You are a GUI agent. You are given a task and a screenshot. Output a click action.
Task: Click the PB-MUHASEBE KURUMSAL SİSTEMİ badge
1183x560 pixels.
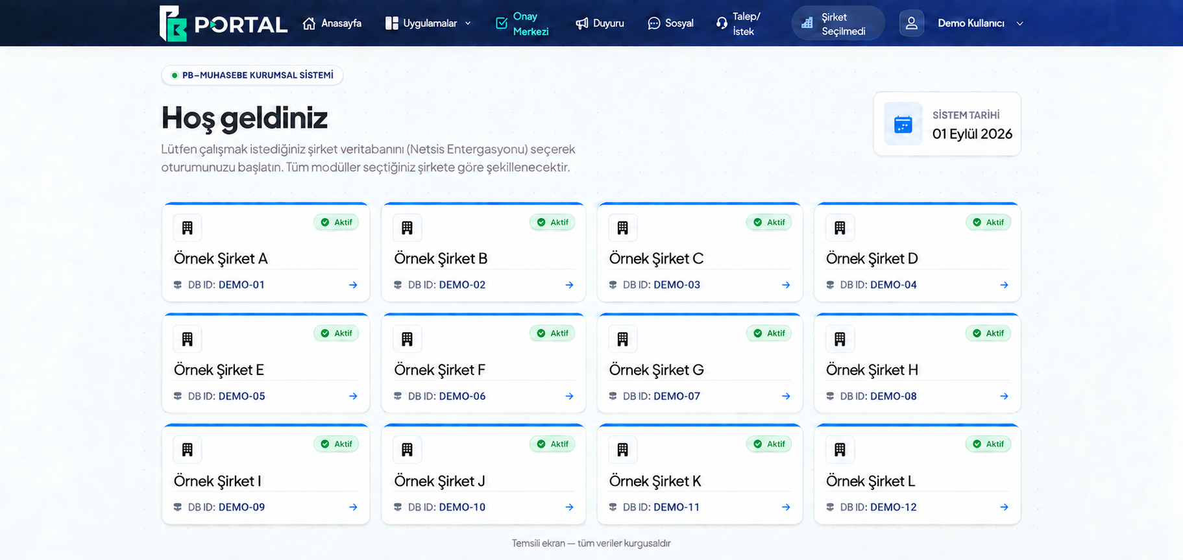click(x=252, y=75)
